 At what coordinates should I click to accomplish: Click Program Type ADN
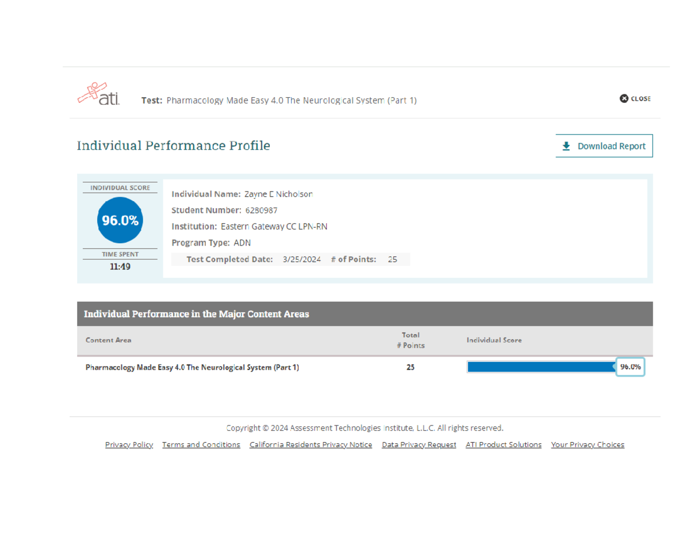pyautogui.click(x=211, y=243)
